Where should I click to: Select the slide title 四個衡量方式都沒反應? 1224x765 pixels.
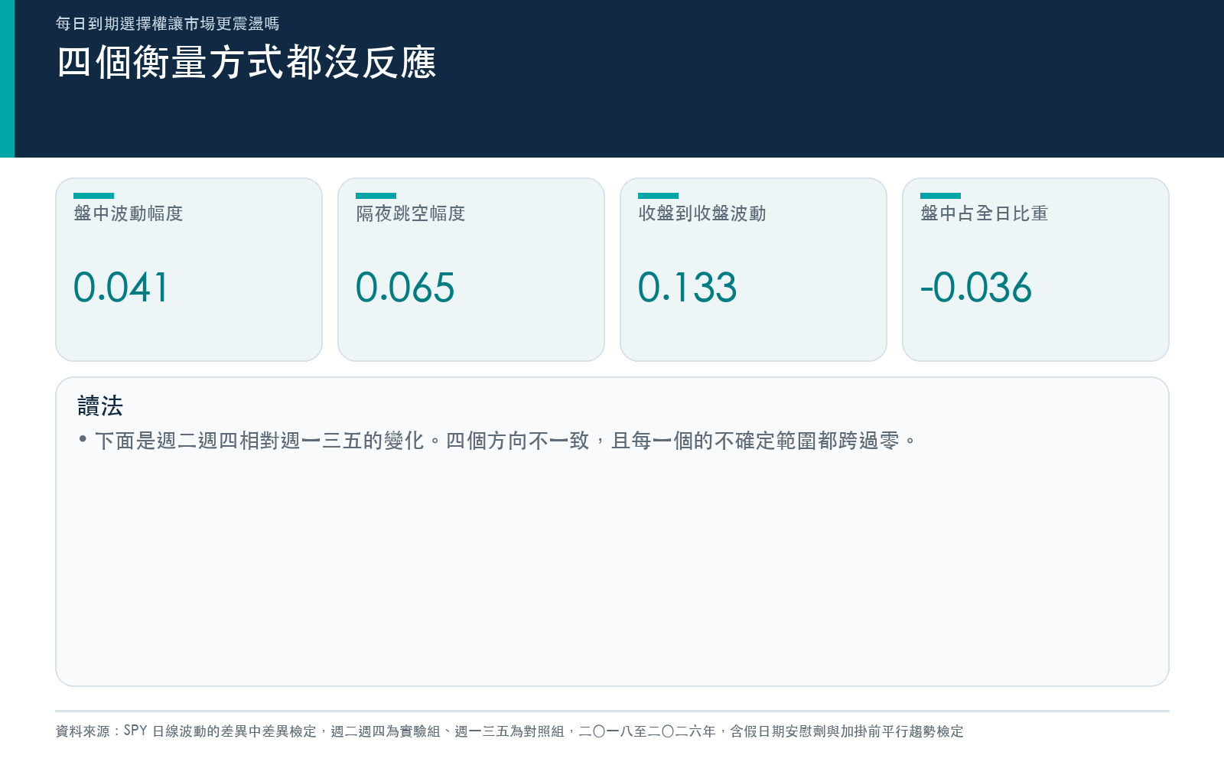coord(246,63)
